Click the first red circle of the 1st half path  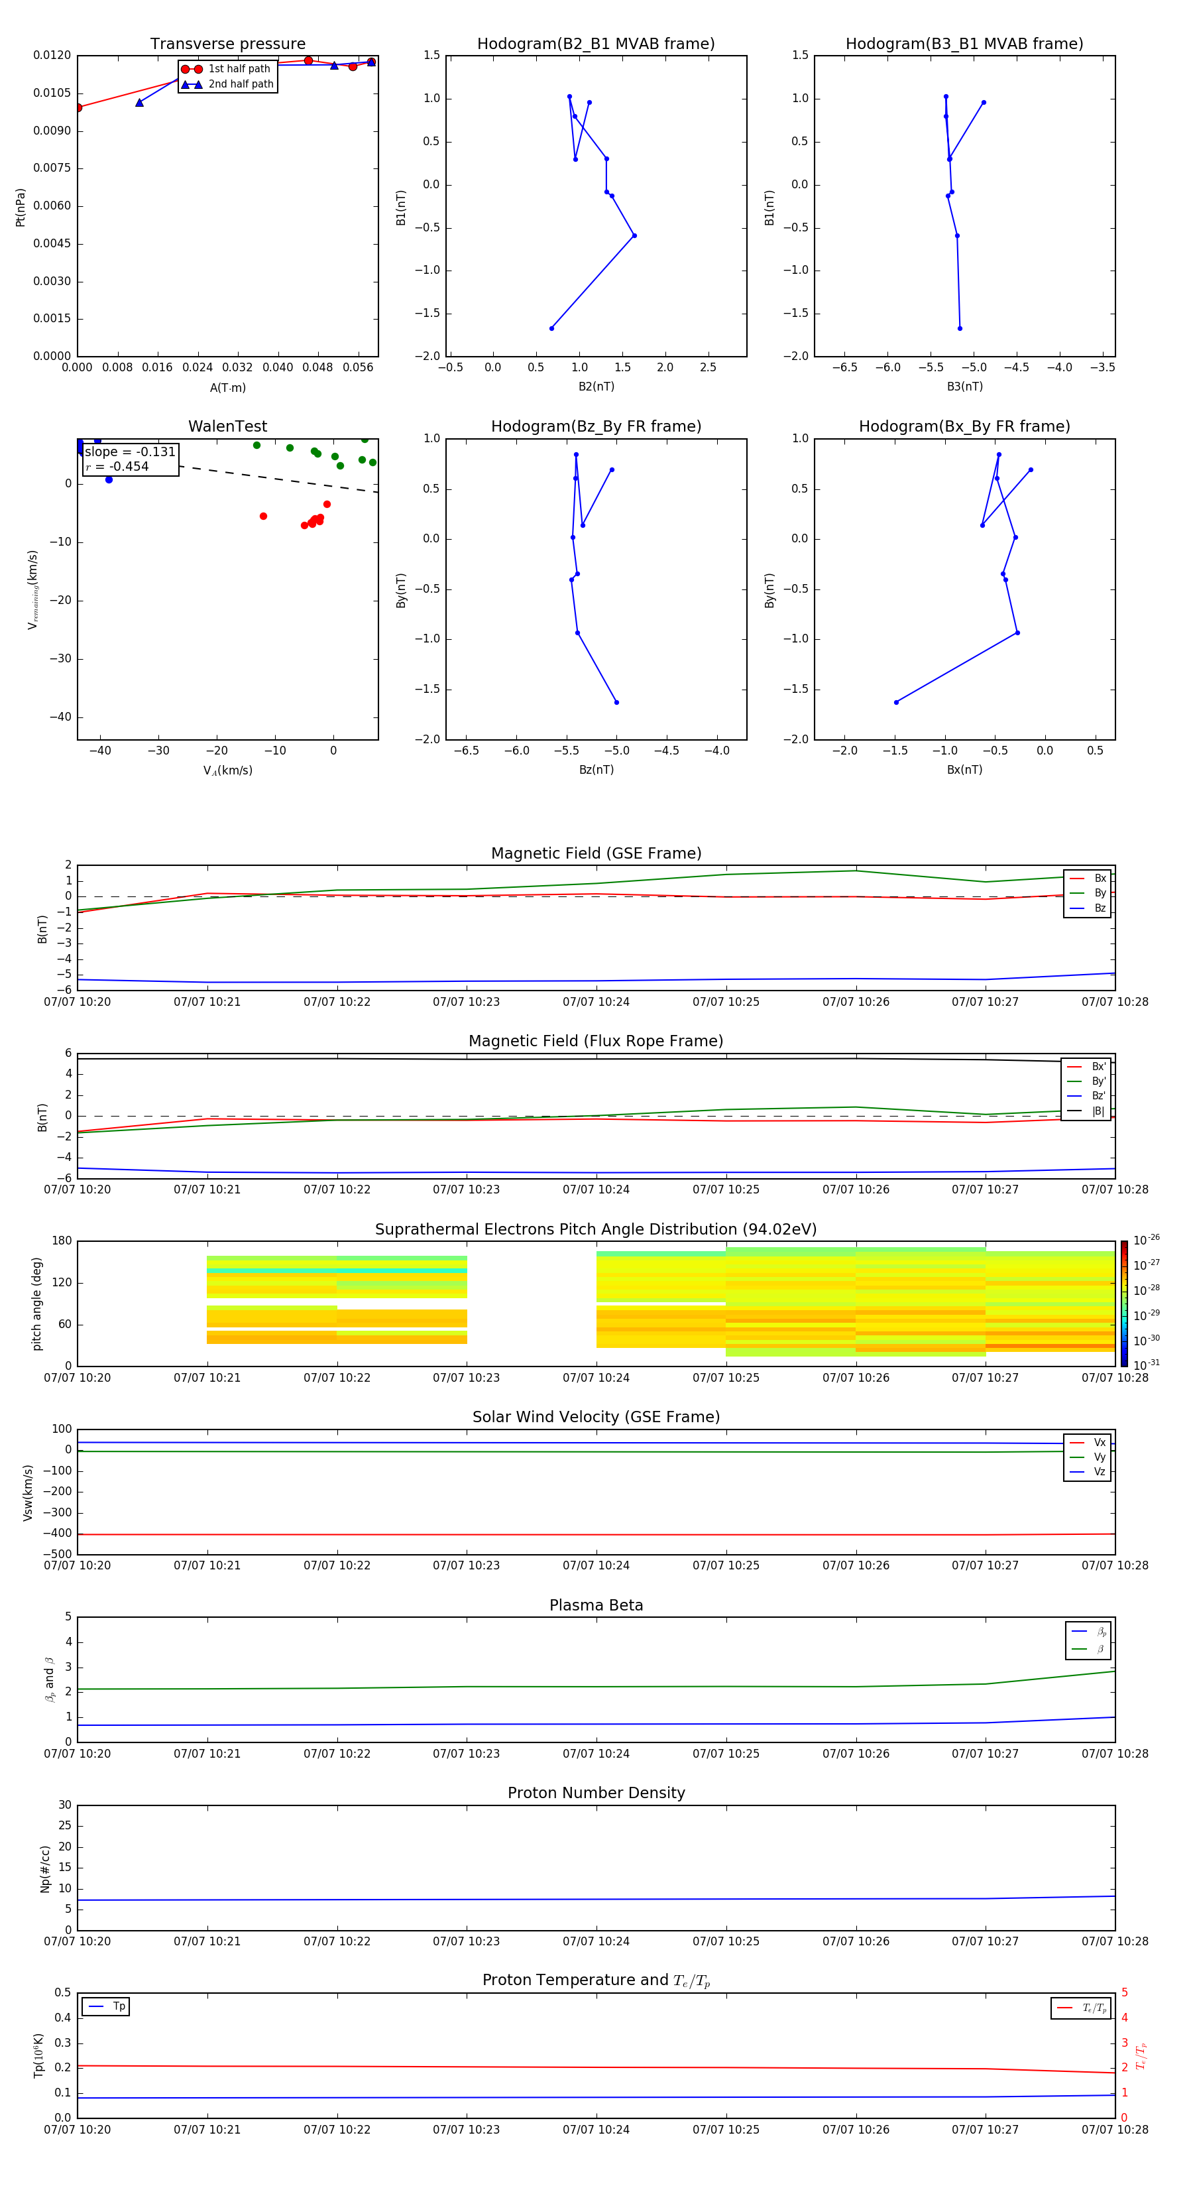tap(78, 108)
